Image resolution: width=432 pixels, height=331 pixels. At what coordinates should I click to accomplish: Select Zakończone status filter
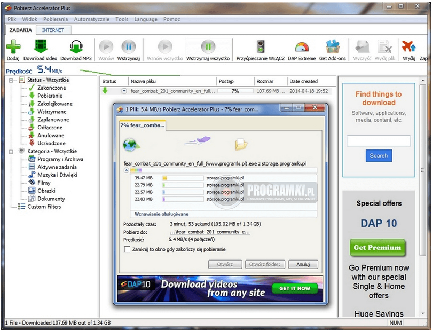click(51, 88)
